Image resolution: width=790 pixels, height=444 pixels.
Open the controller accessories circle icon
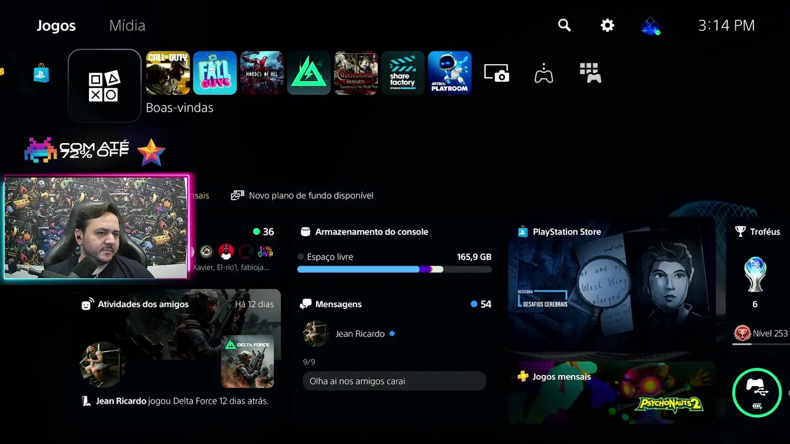pyautogui.click(x=757, y=393)
